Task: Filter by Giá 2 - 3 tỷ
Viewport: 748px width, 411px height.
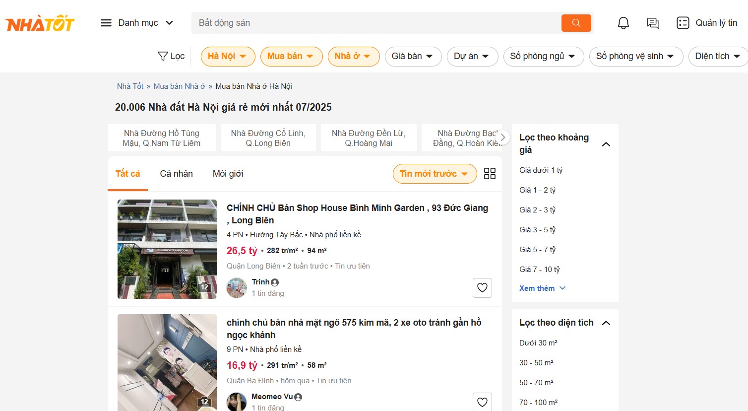Action: coord(537,210)
